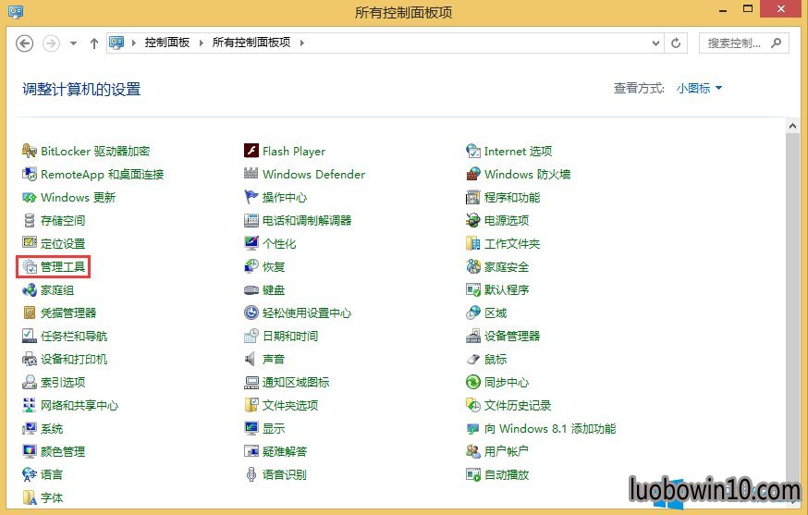Click the 索引选项 icon
This screenshot has width=808, height=515.
coord(30,382)
